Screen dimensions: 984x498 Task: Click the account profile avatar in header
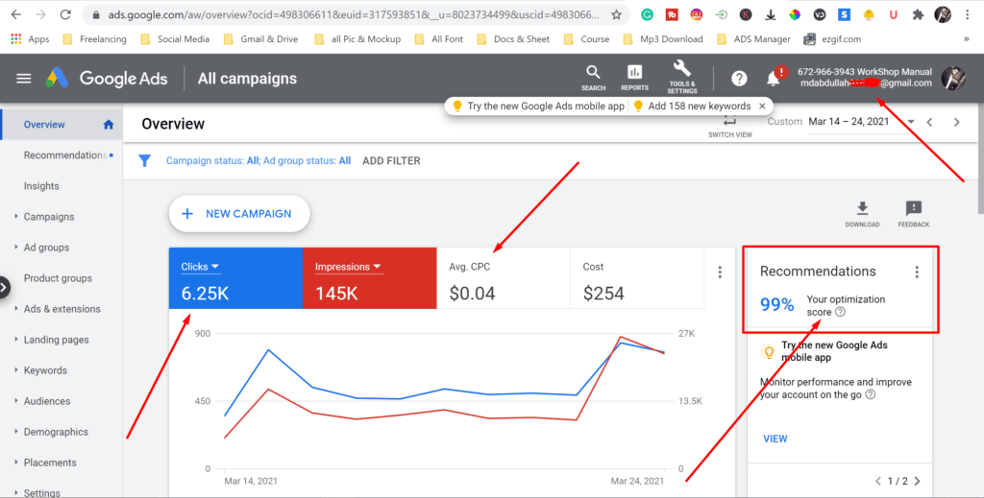click(952, 79)
